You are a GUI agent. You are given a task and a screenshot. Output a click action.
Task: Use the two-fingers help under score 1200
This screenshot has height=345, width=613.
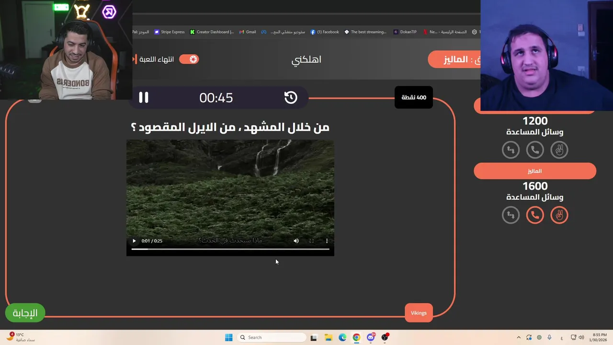pos(559,150)
